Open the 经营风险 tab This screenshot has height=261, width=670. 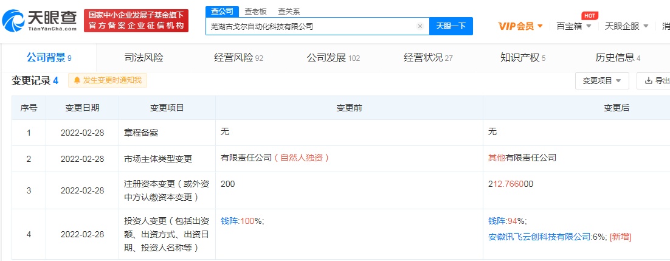238,58
